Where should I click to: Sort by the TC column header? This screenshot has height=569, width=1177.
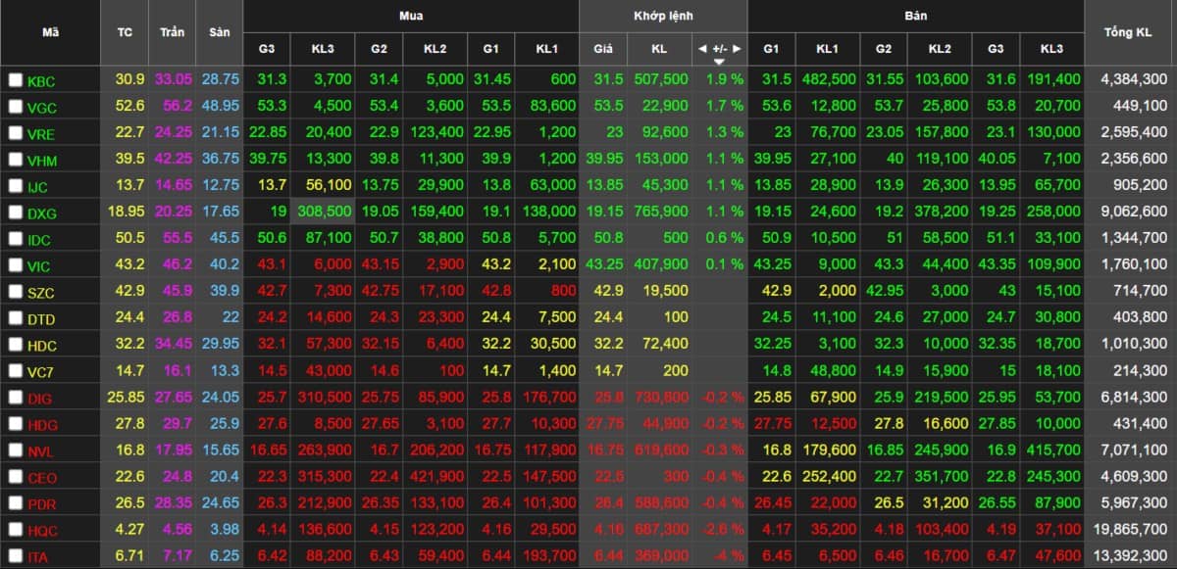click(125, 31)
